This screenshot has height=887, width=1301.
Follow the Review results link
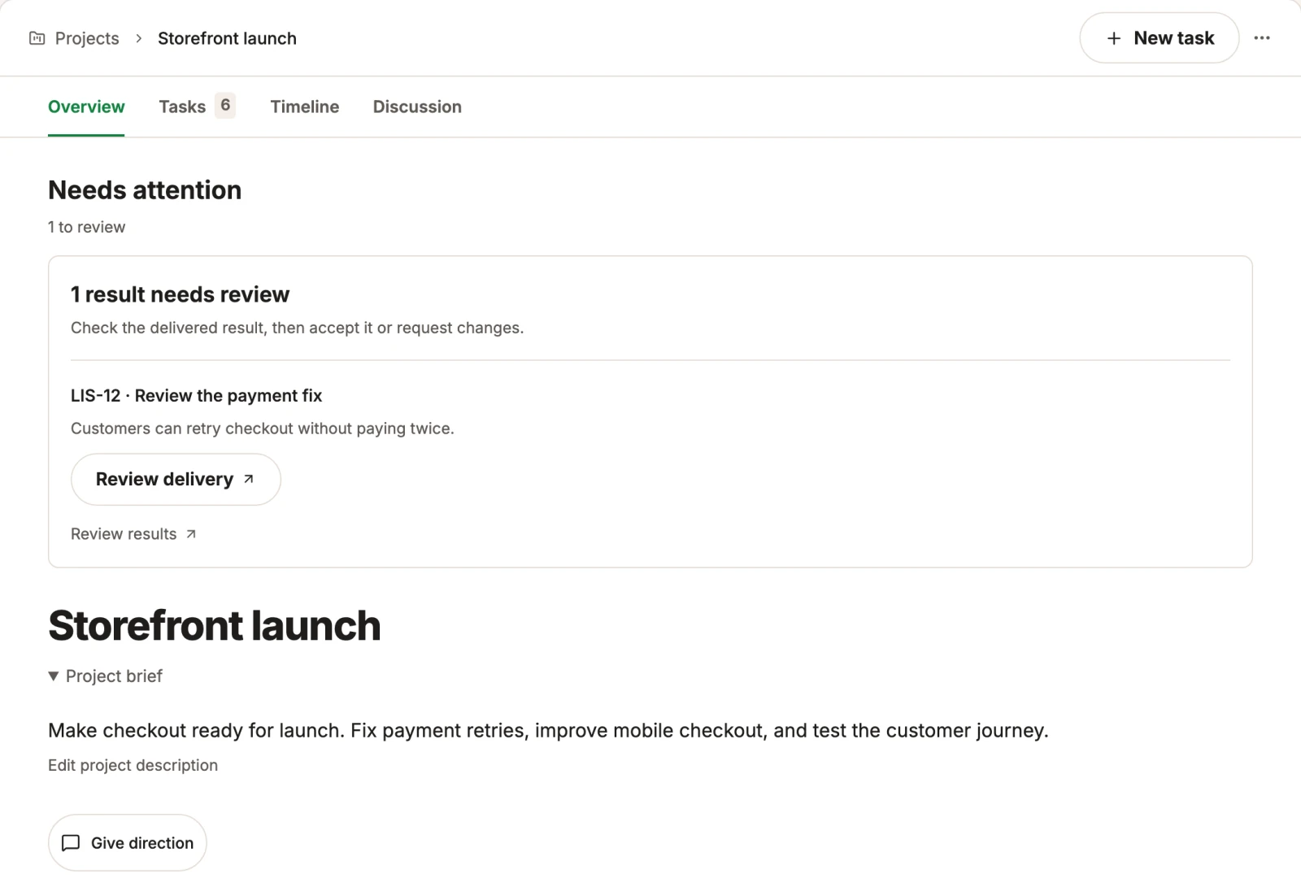(133, 534)
